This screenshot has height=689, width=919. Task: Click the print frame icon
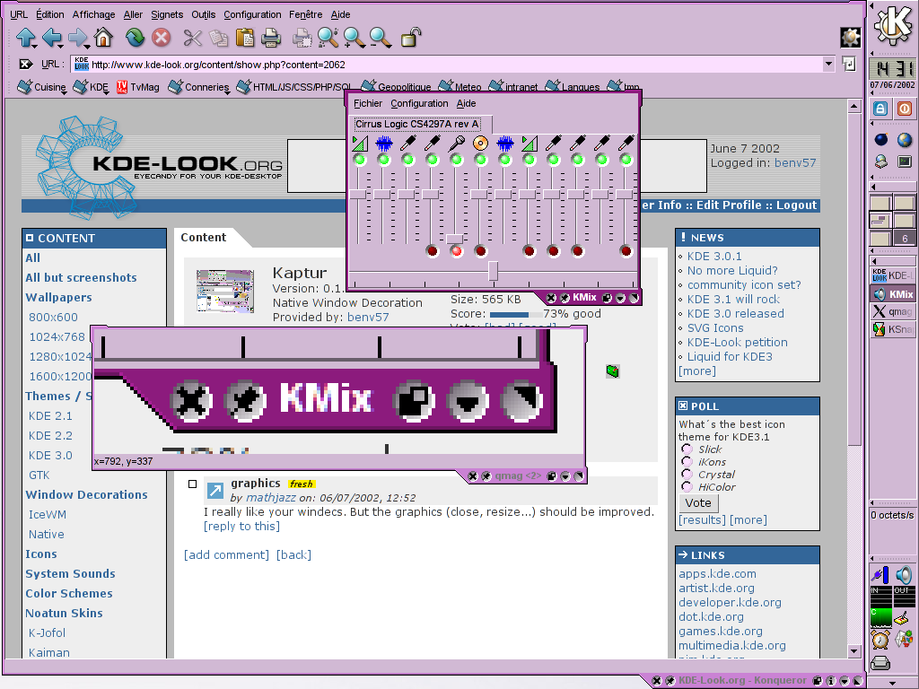(302, 38)
